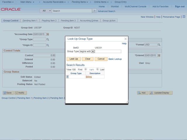The height and width of the screenshot is (140, 187).
Task: Open the 'begins with' operator dropdown
Action: 93,51
